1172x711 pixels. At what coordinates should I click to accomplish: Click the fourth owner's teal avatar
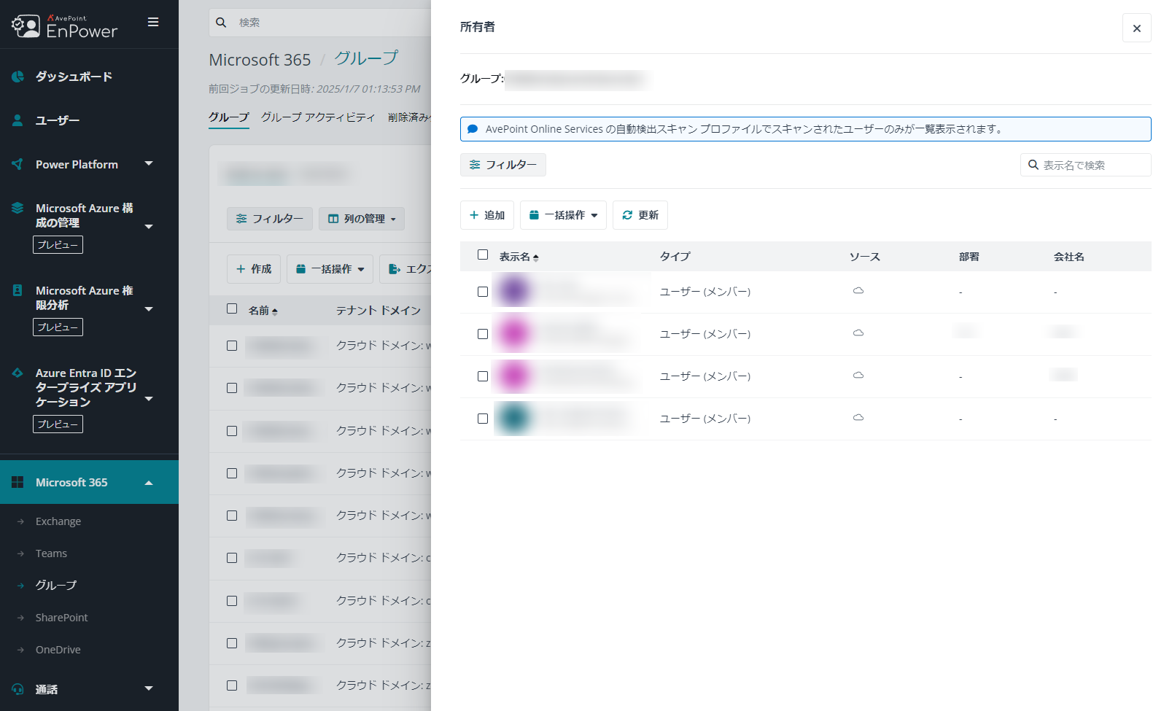[x=514, y=418]
